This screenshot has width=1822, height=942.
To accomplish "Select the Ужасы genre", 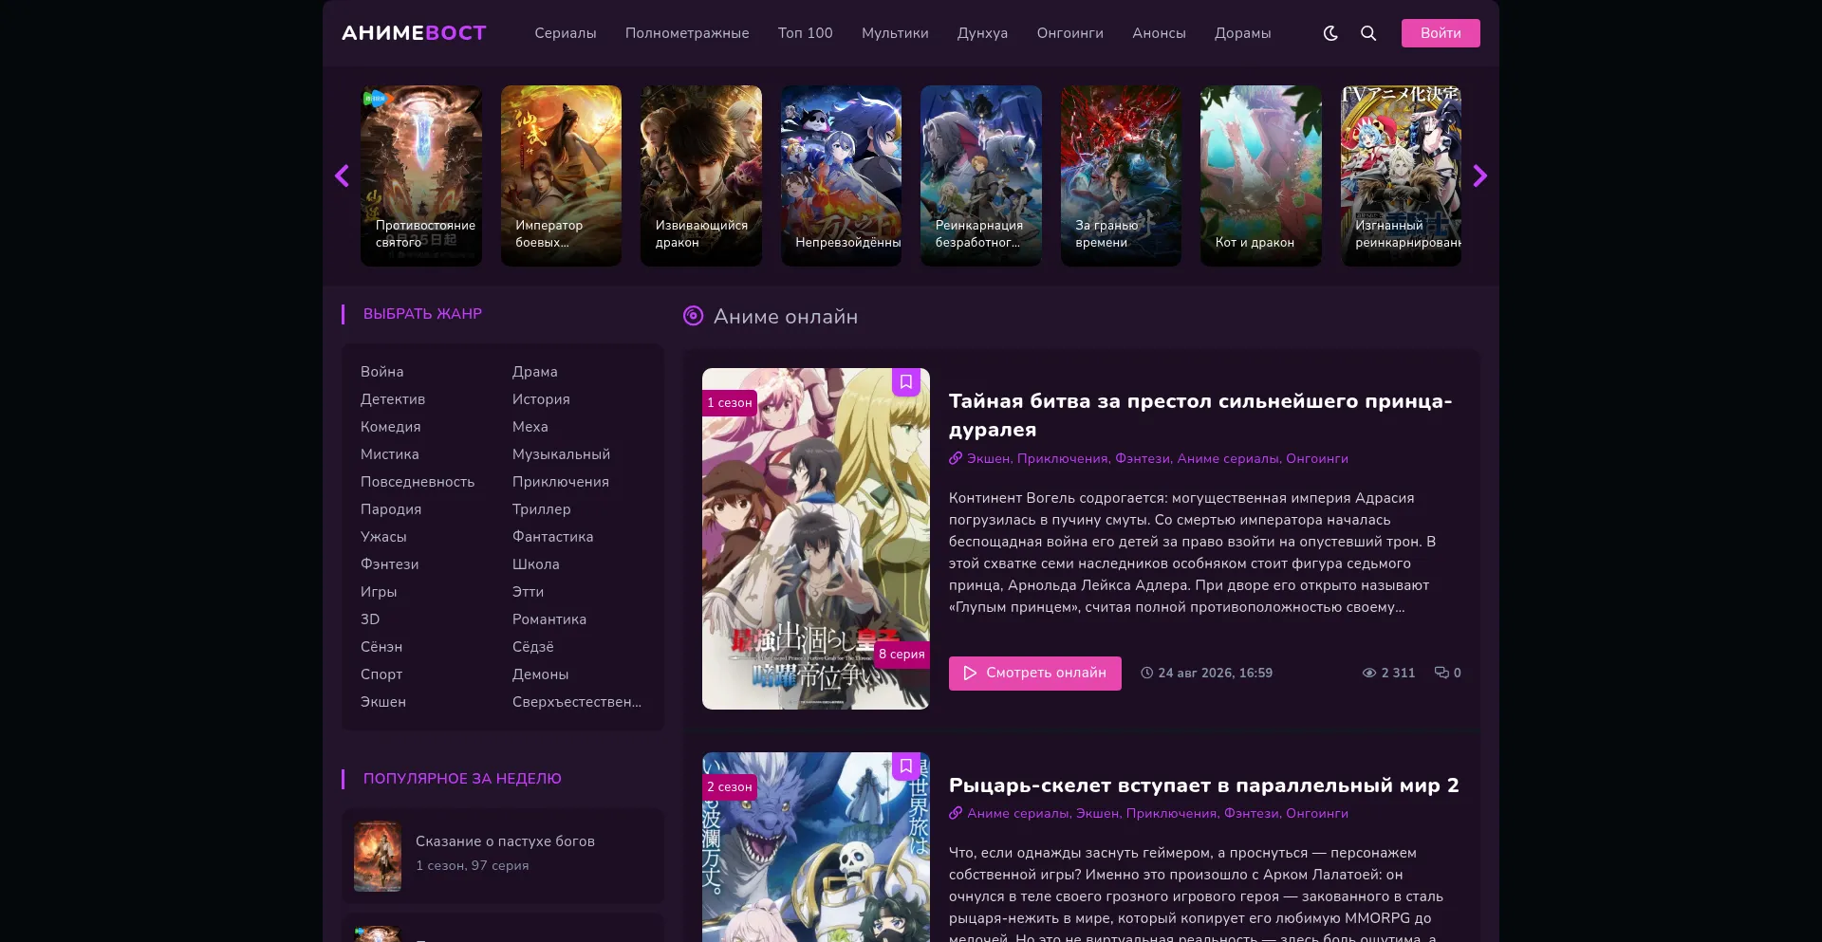I will (x=383, y=537).
